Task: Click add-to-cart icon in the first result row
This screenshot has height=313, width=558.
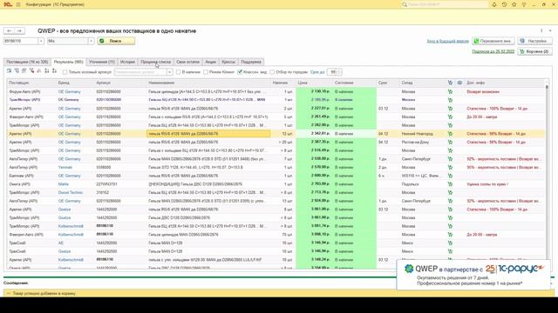Action: 450,91
